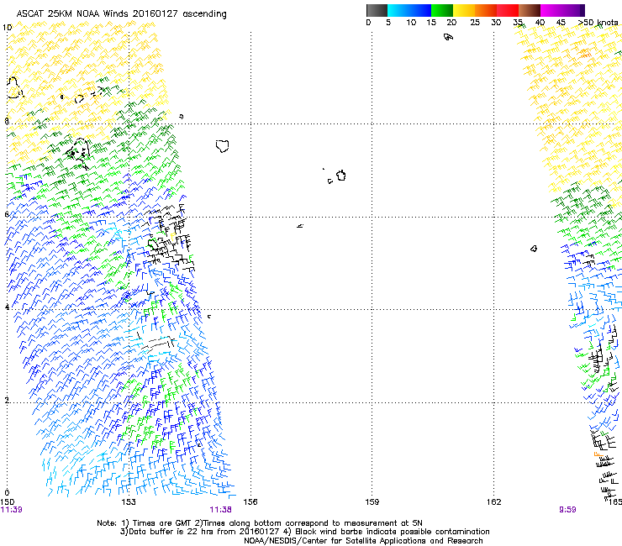Screen dimensions: 622x546
Task: Click the purple time stamp '11:38'
Action: tap(220, 510)
